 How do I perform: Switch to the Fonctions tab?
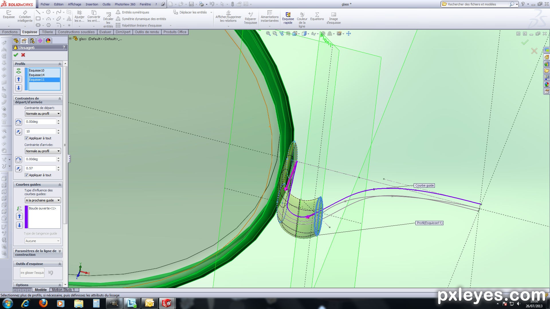point(10,32)
